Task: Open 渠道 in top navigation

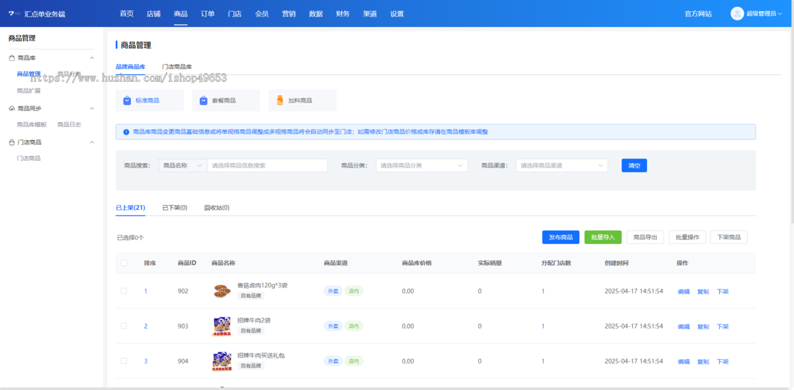Action: 370,14
